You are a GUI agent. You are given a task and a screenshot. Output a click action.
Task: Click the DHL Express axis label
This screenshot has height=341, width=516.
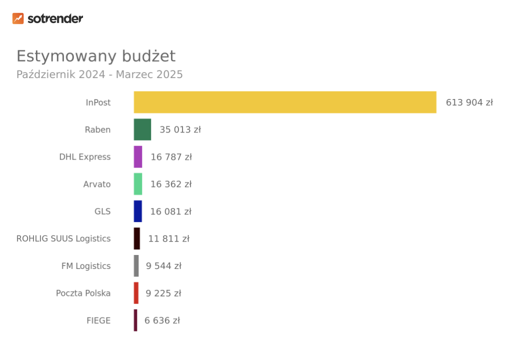tap(85, 157)
